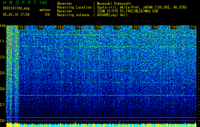200x127 pixels.
Task: Click the 1702 time marker
Action: (x=40, y=27)
